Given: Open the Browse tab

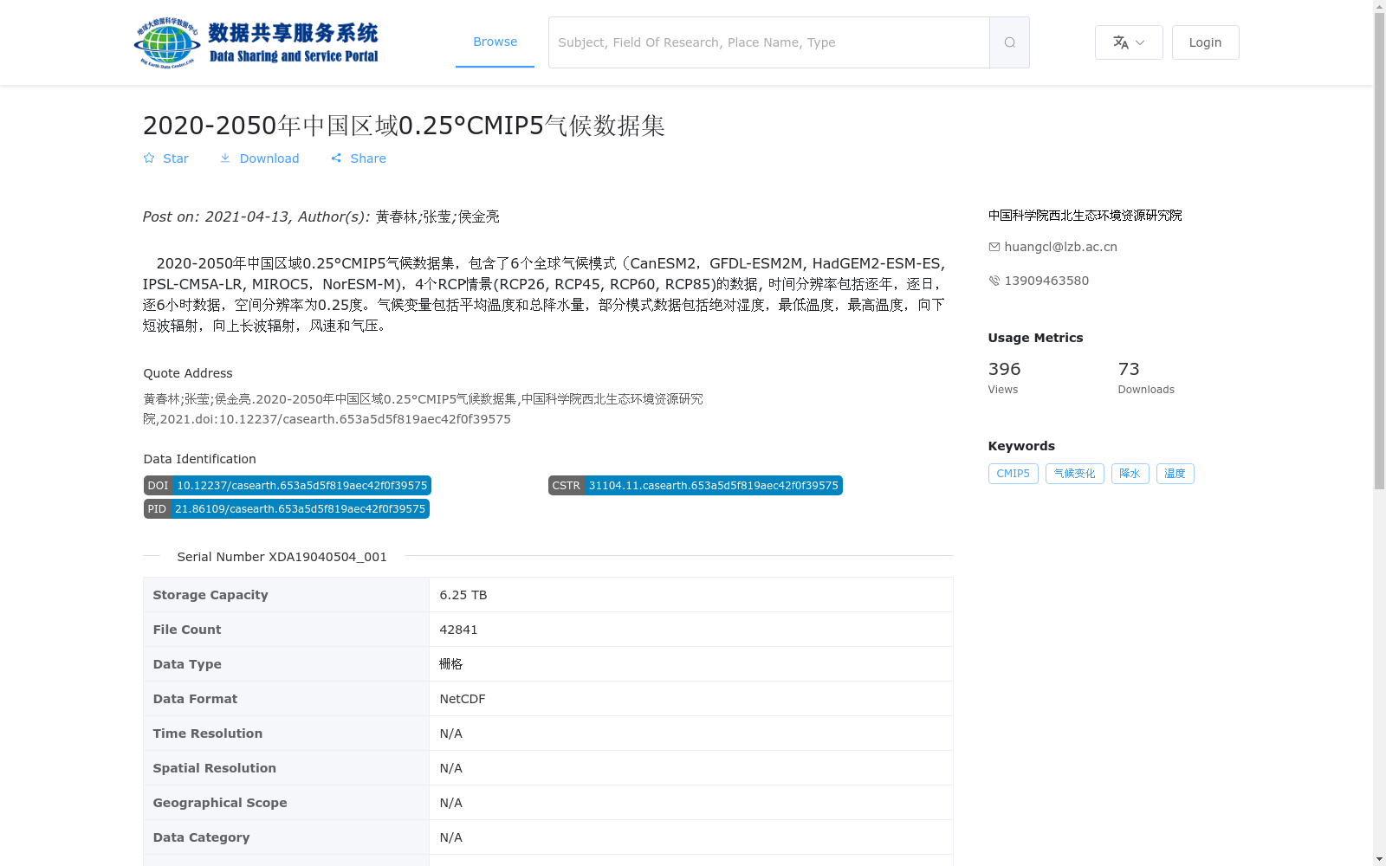Looking at the screenshot, I should click(x=495, y=42).
